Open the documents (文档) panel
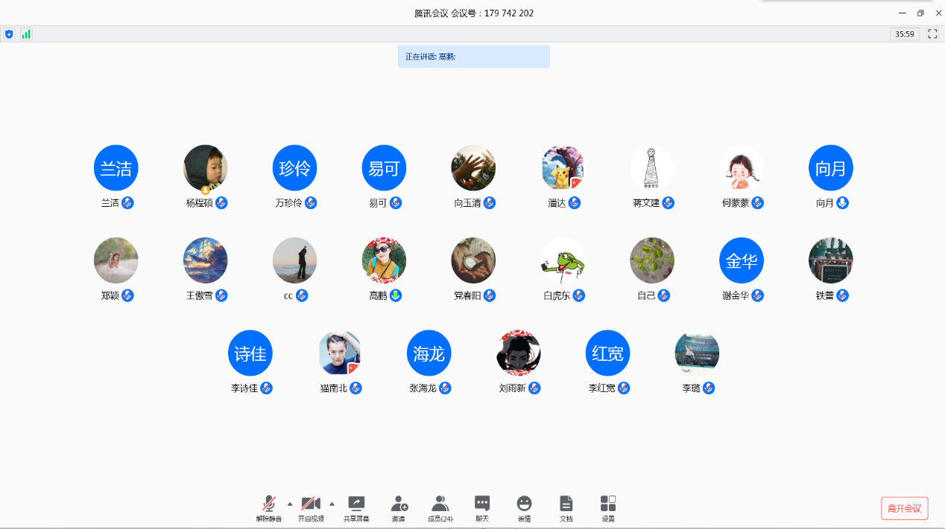The image size is (945, 529). [x=566, y=508]
